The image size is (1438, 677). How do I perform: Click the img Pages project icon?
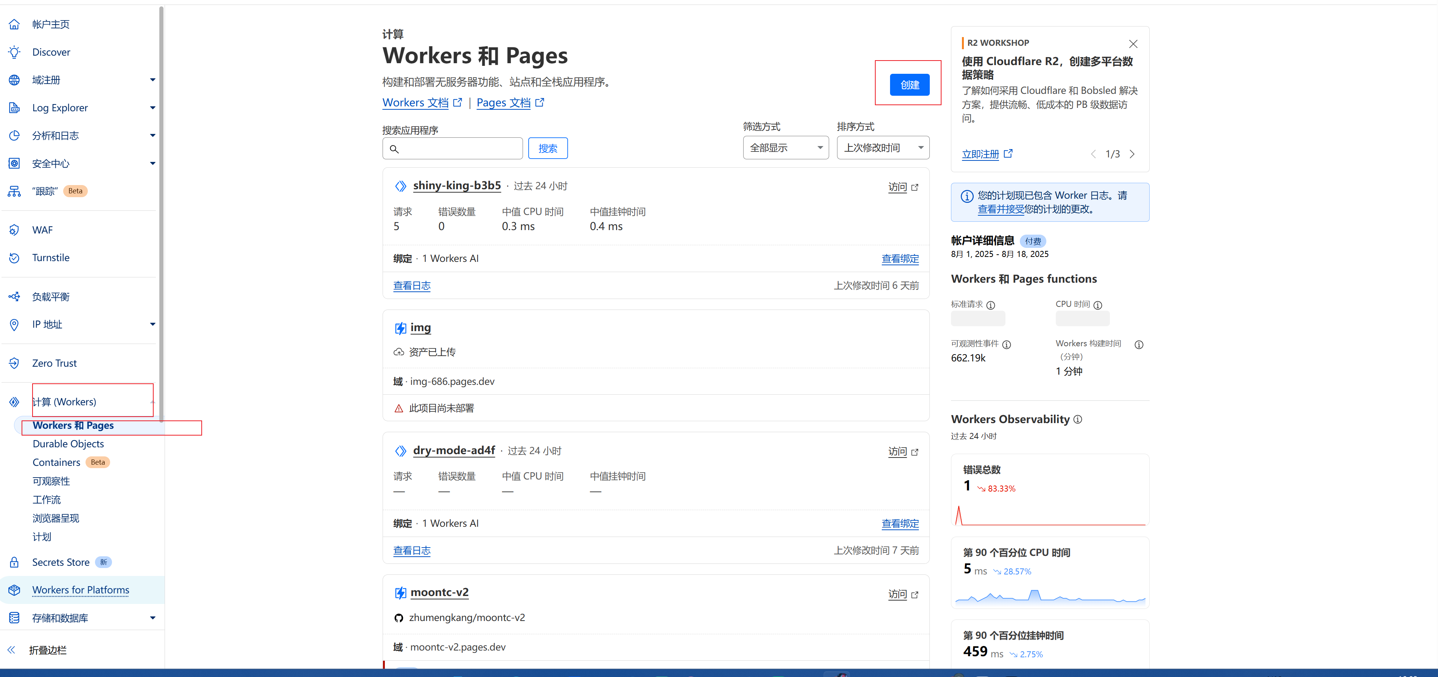[400, 328]
